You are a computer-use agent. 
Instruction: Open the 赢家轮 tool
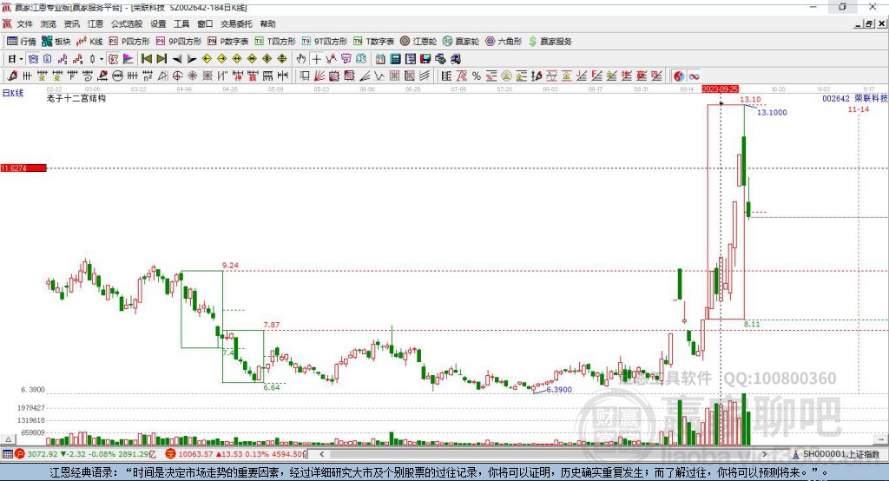click(x=461, y=42)
